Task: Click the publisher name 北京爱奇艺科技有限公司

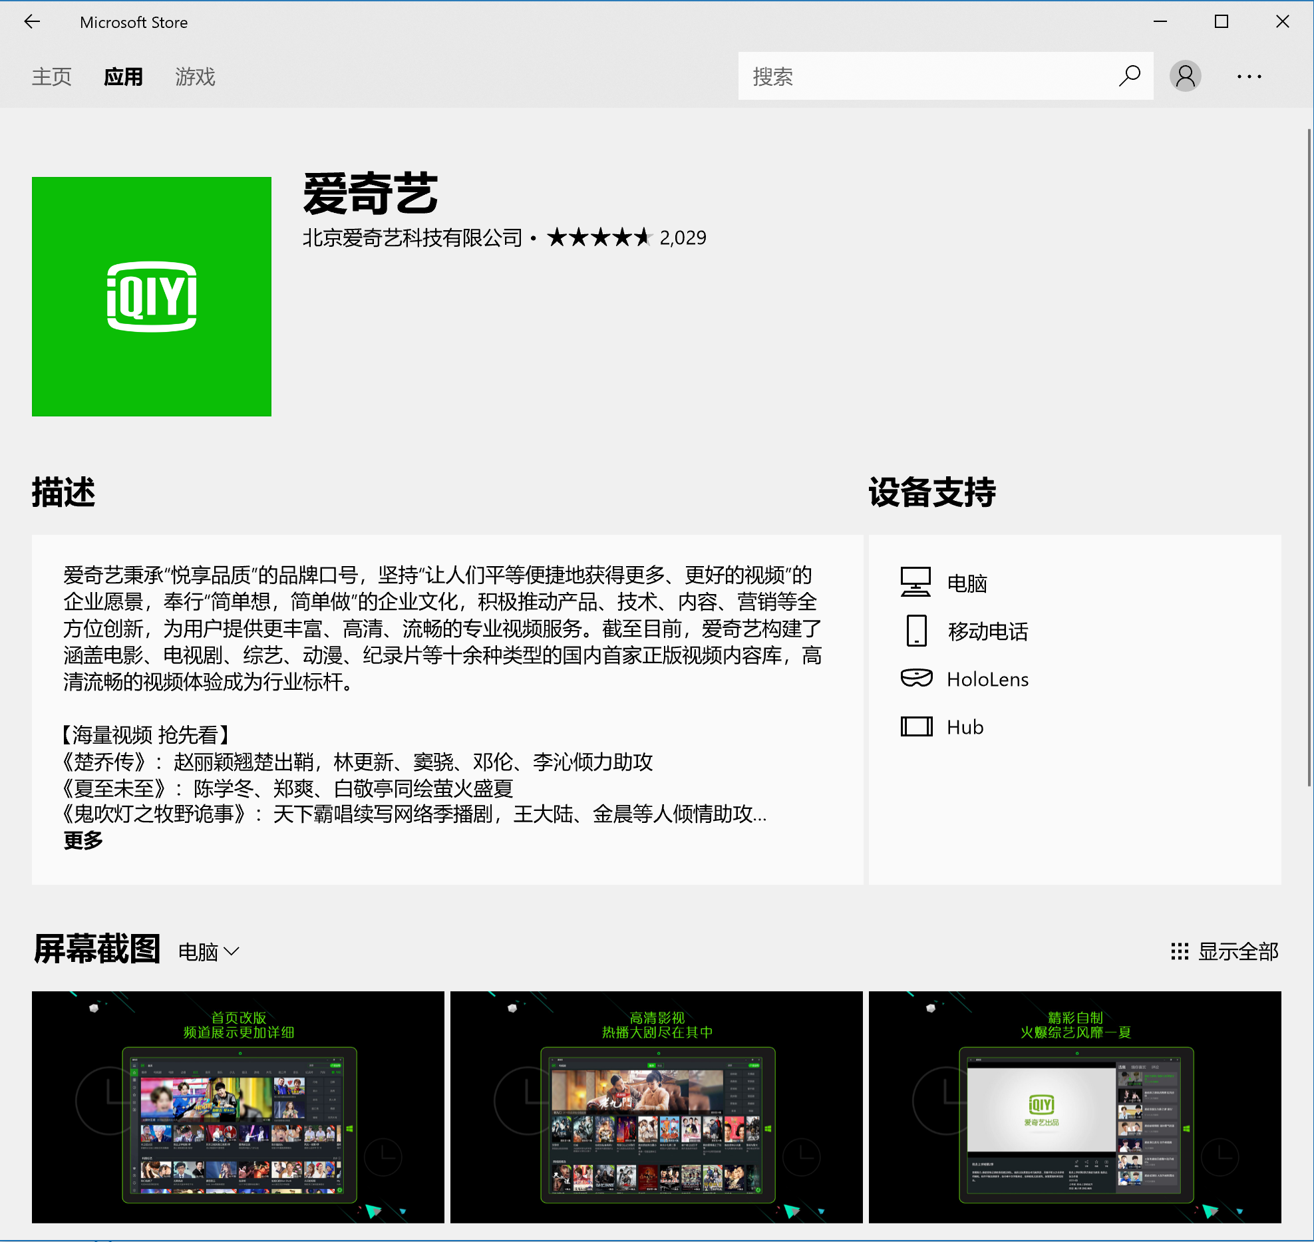Action: (x=412, y=237)
